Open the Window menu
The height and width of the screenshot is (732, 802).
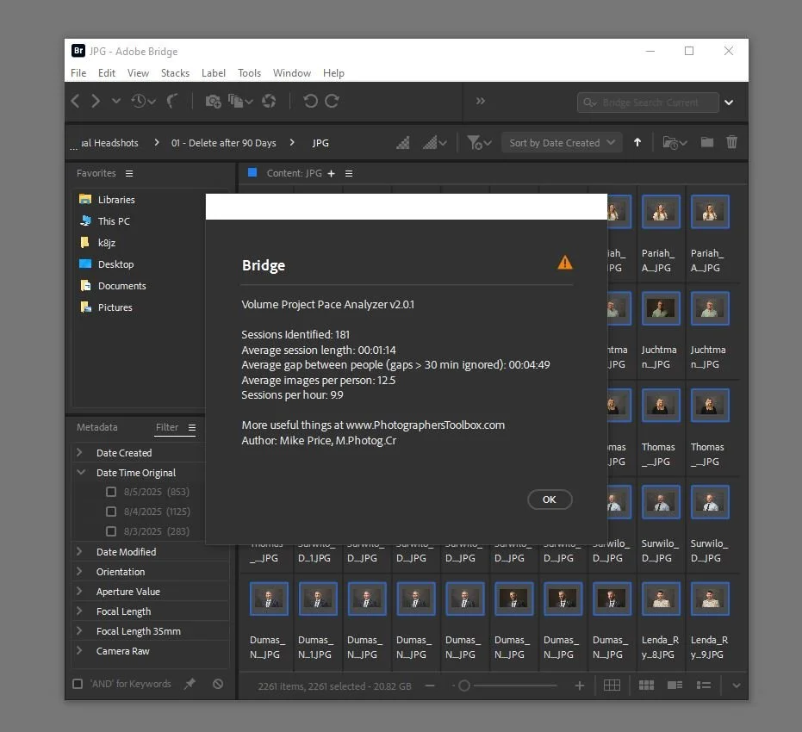[x=291, y=72]
